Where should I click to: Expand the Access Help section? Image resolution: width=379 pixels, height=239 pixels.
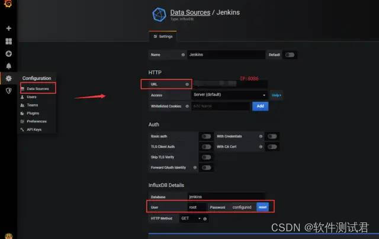(277, 95)
